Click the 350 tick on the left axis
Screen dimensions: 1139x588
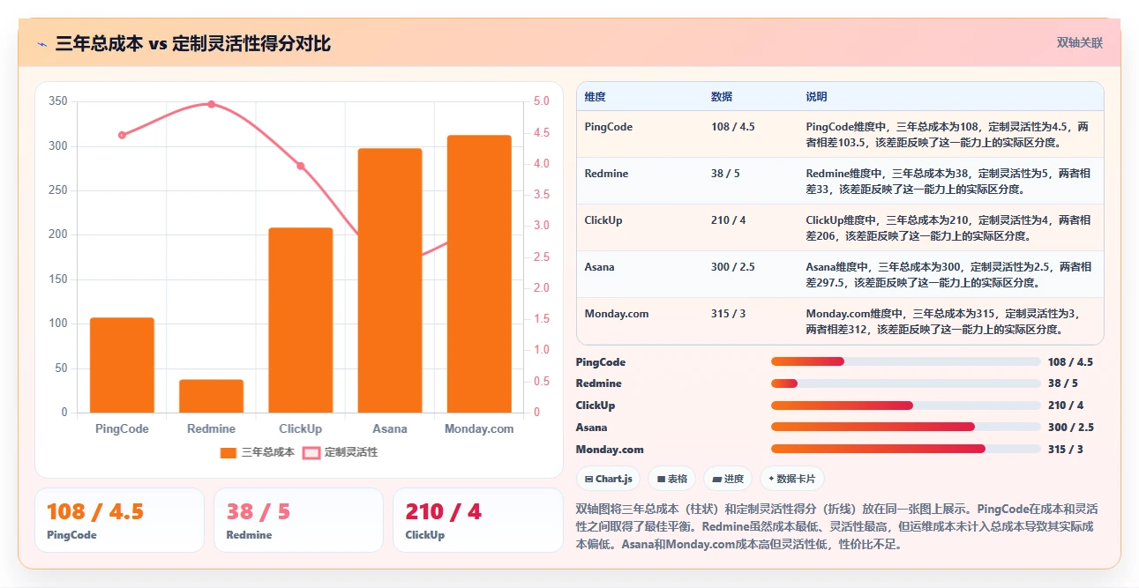click(x=58, y=101)
